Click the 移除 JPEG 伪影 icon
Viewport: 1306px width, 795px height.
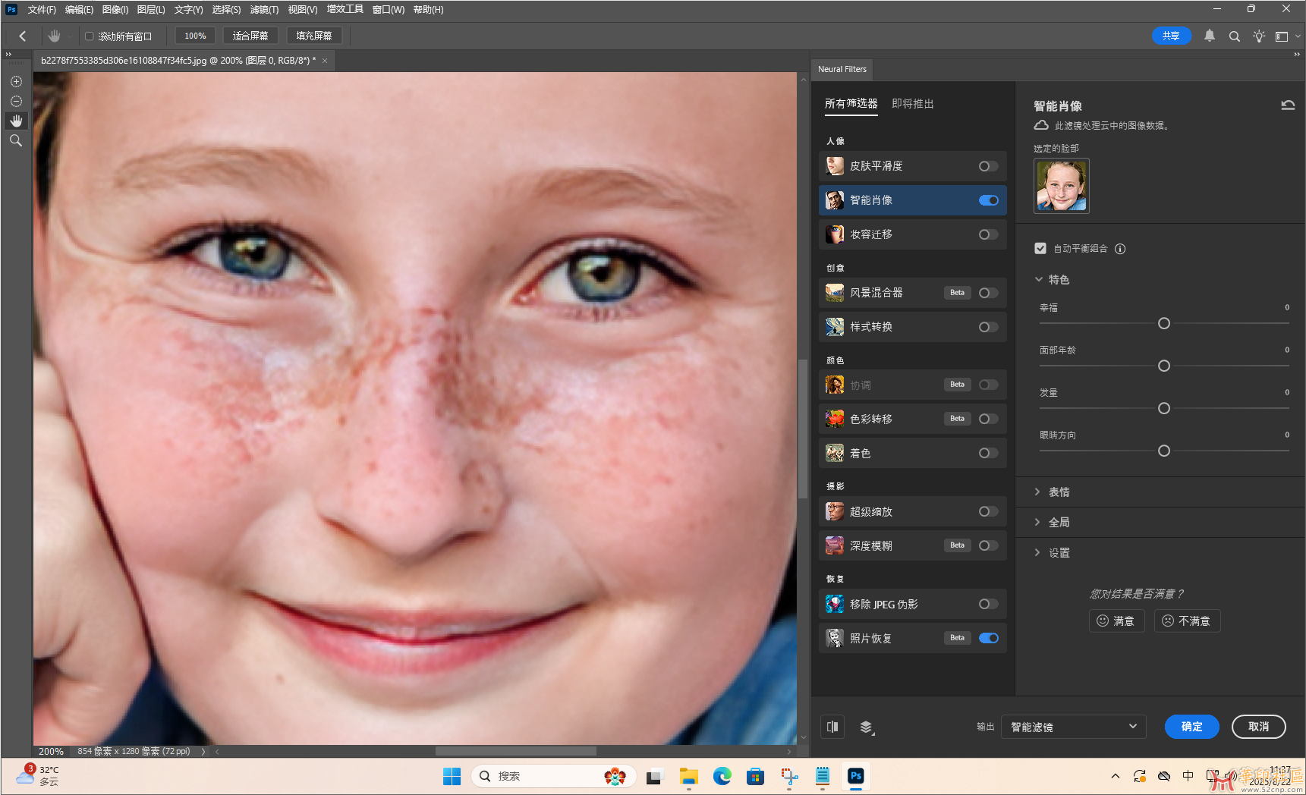click(835, 604)
